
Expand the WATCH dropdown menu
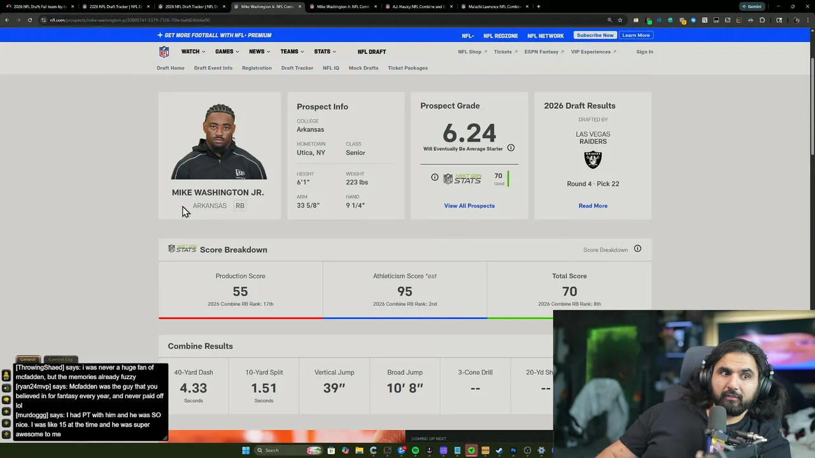193,52
